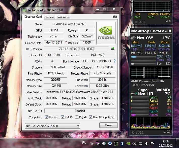Toggle the DirectCompute 5.0 checkbox
Screen dimensions: 179x148
pyautogui.click(x=91, y=117)
